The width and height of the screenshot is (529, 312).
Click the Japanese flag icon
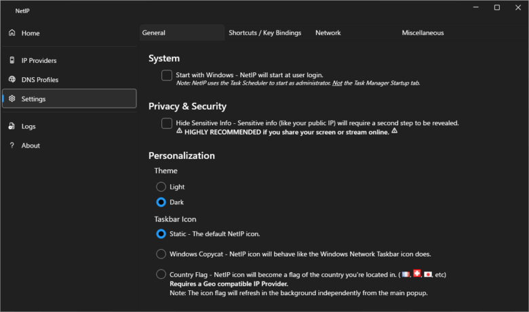(428, 274)
